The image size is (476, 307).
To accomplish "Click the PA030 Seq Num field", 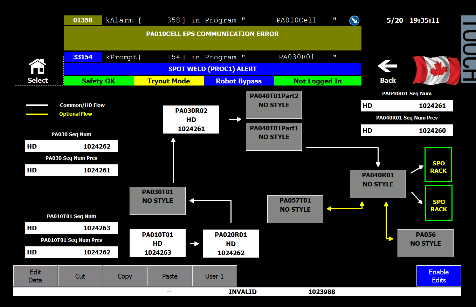I will (71, 146).
